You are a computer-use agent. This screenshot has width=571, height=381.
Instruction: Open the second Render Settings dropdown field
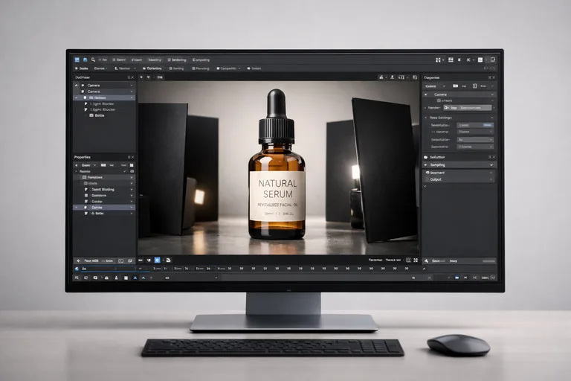tap(475, 132)
